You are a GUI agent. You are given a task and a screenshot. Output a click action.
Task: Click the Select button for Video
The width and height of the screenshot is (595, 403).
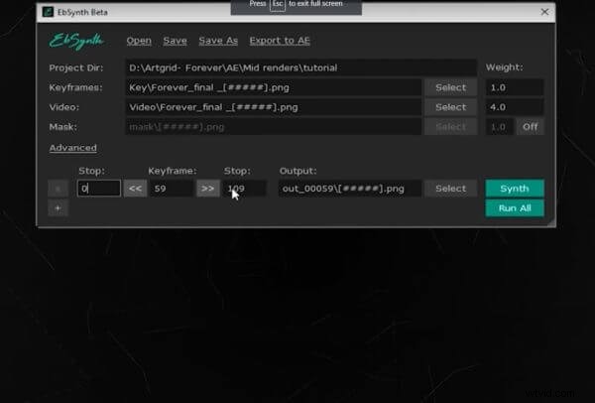coord(450,107)
